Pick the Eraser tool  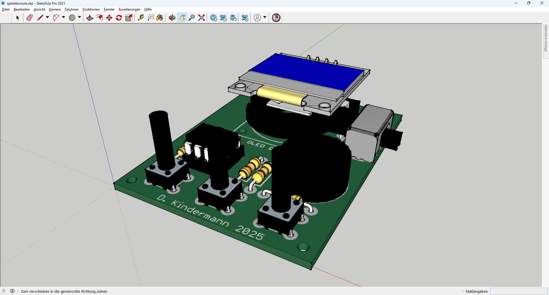(29, 18)
